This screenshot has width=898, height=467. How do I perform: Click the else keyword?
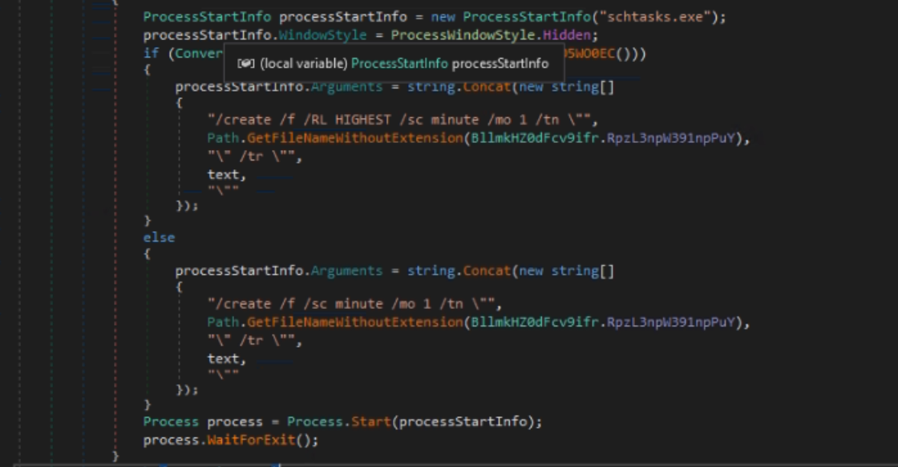pyautogui.click(x=159, y=238)
